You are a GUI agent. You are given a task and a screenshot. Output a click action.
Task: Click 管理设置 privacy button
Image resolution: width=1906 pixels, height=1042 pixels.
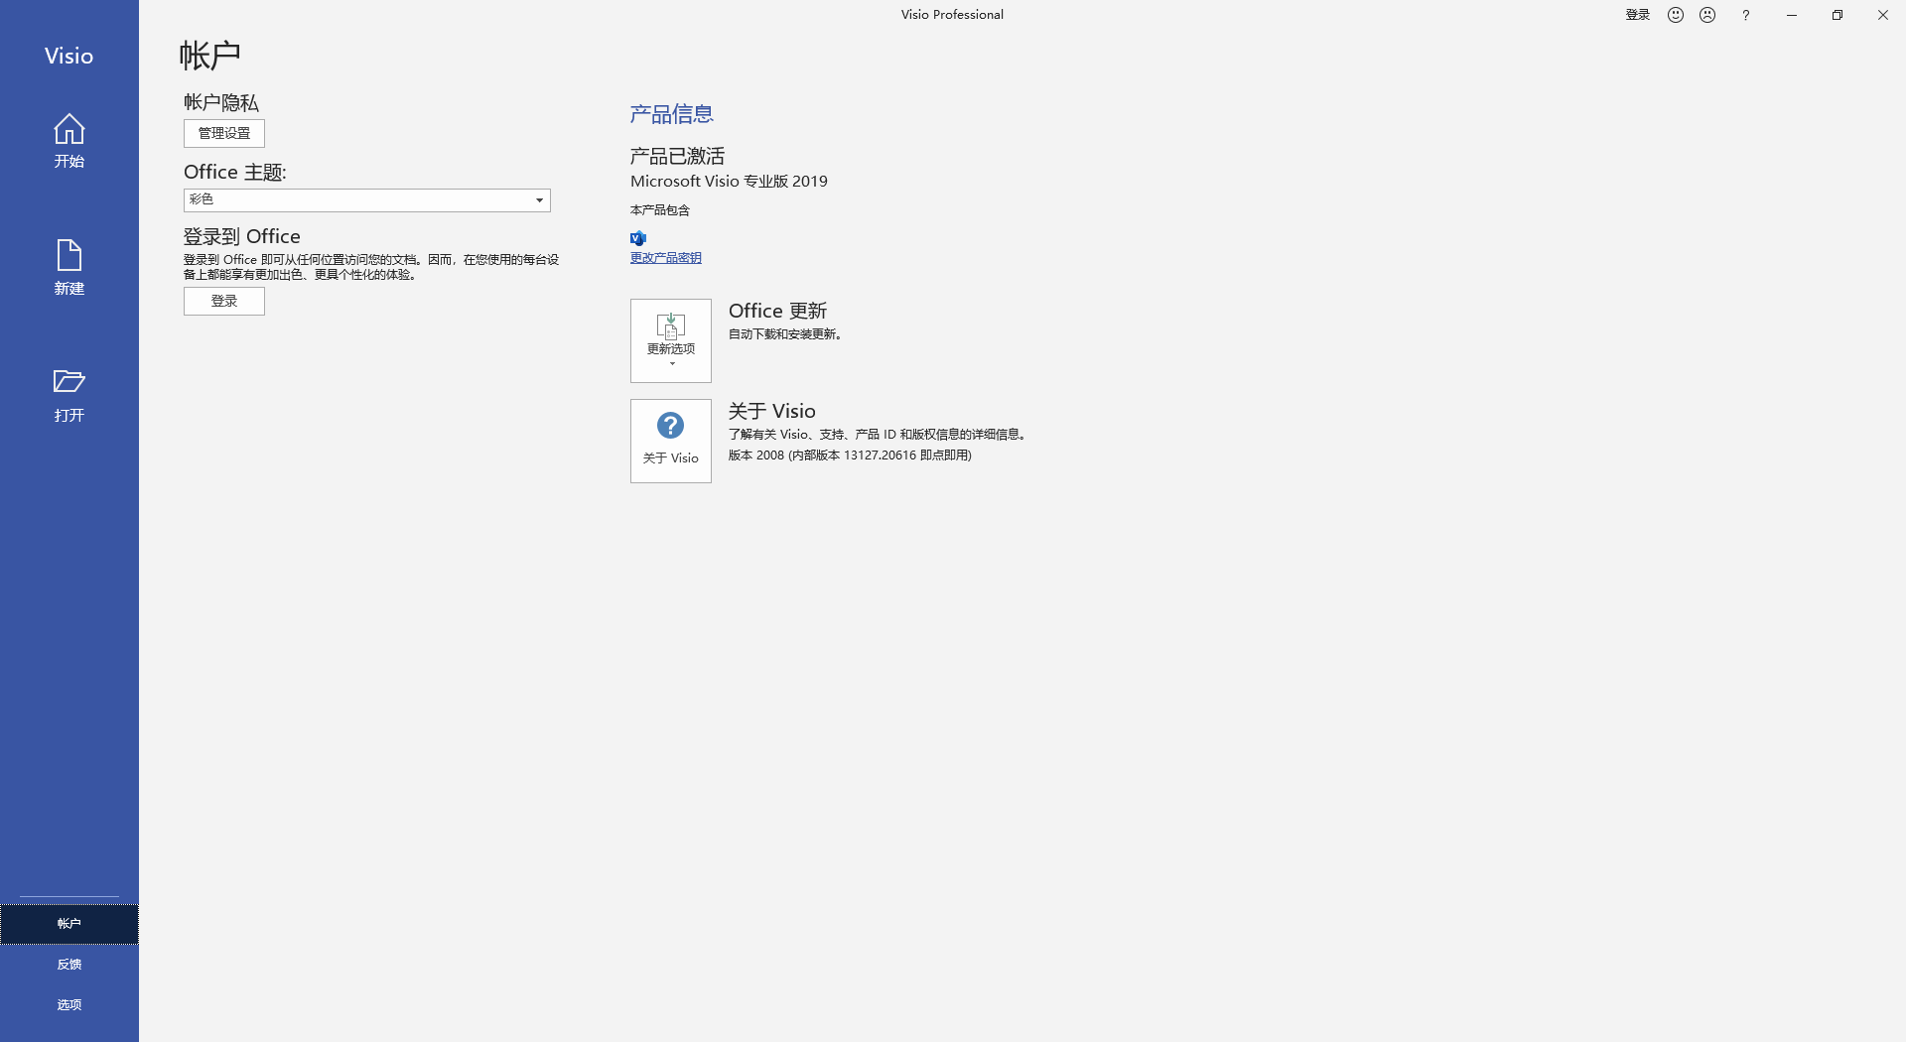(x=224, y=133)
